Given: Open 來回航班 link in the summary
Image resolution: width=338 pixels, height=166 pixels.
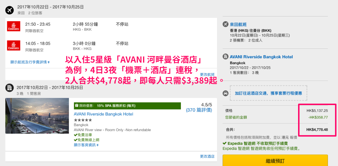Looking at the screenshot, I should [x=238, y=25].
